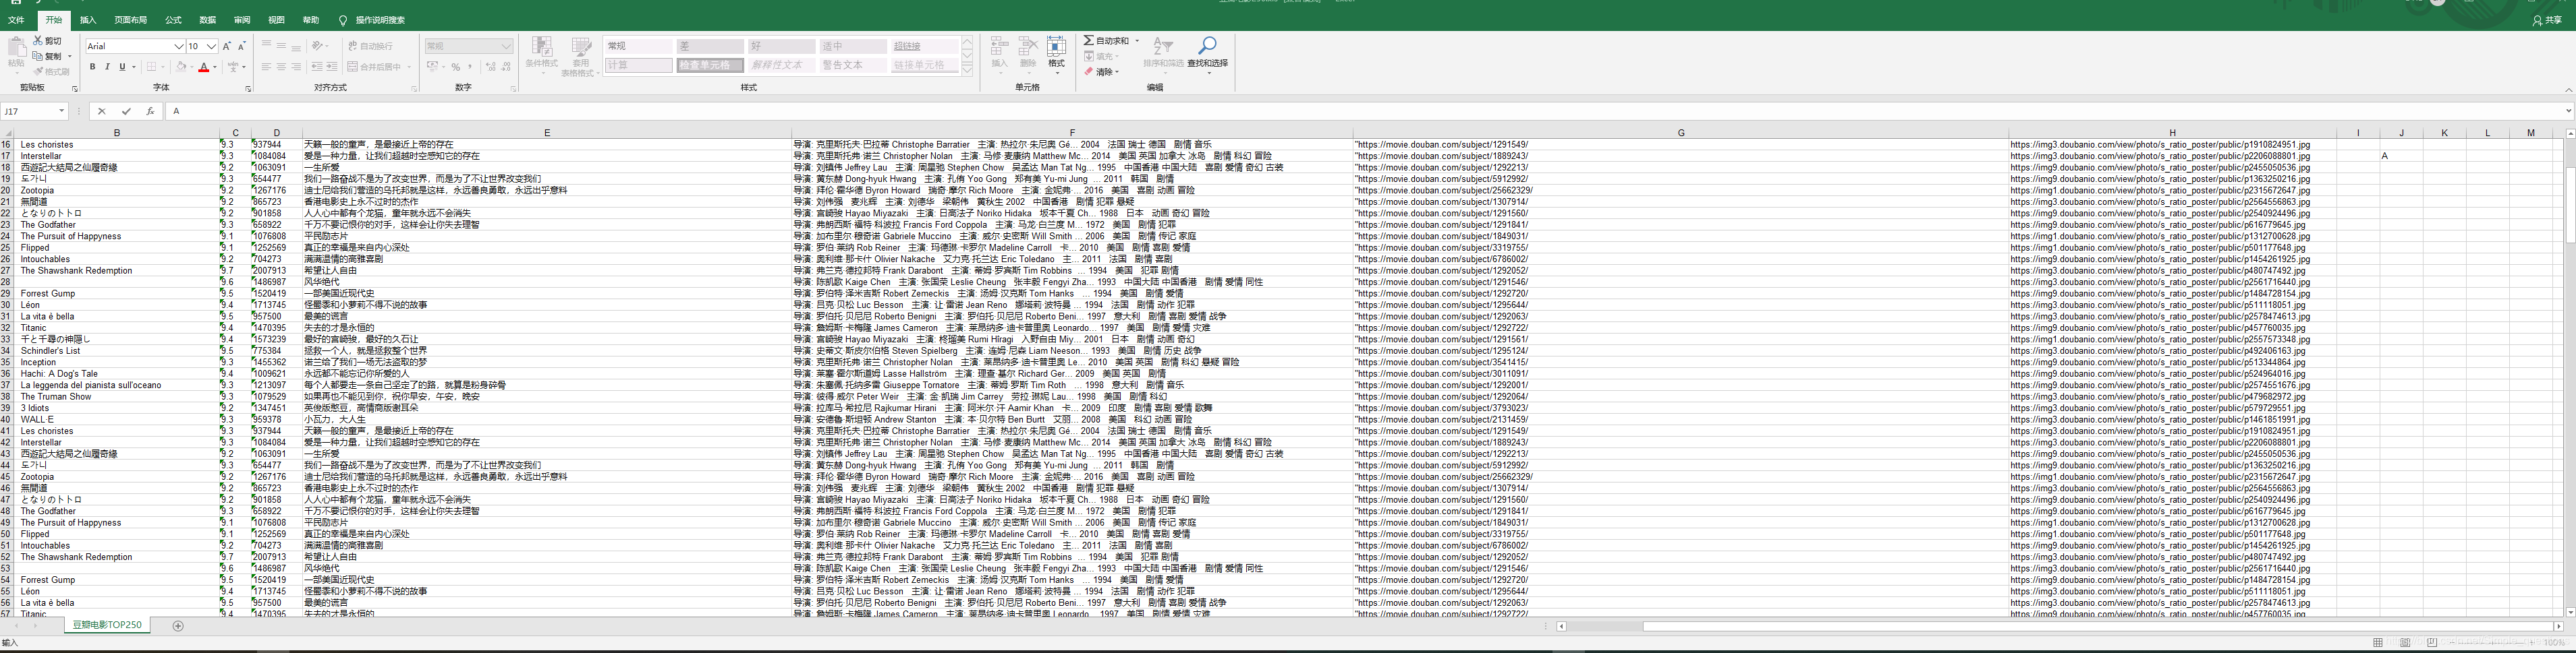The width and height of the screenshot is (2576, 653).
Task: Click the decrease decimal places icon
Action: [506, 67]
